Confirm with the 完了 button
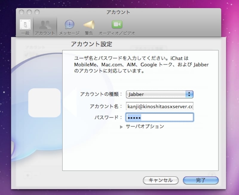Screen dimensions: 239x195 click(x=200, y=180)
